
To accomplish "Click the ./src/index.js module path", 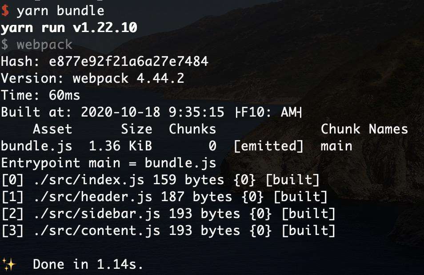I will pyautogui.click(x=89, y=180).
